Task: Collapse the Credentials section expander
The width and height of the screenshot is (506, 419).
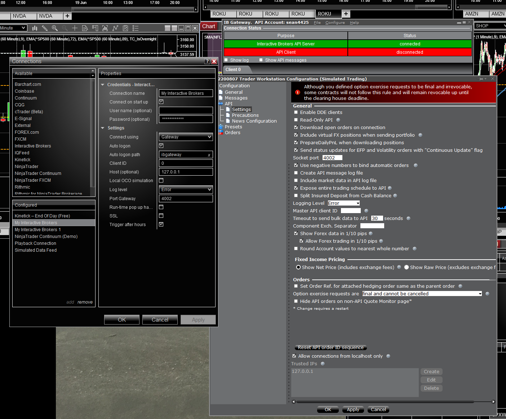Action: (103, 85)
